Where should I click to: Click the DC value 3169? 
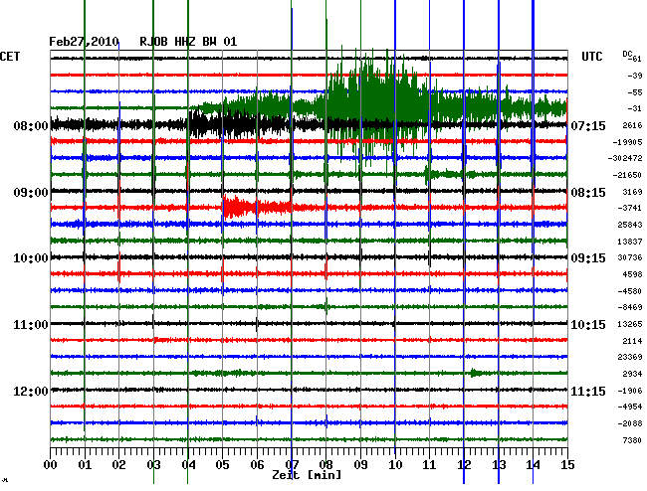(x=632, y=192)
